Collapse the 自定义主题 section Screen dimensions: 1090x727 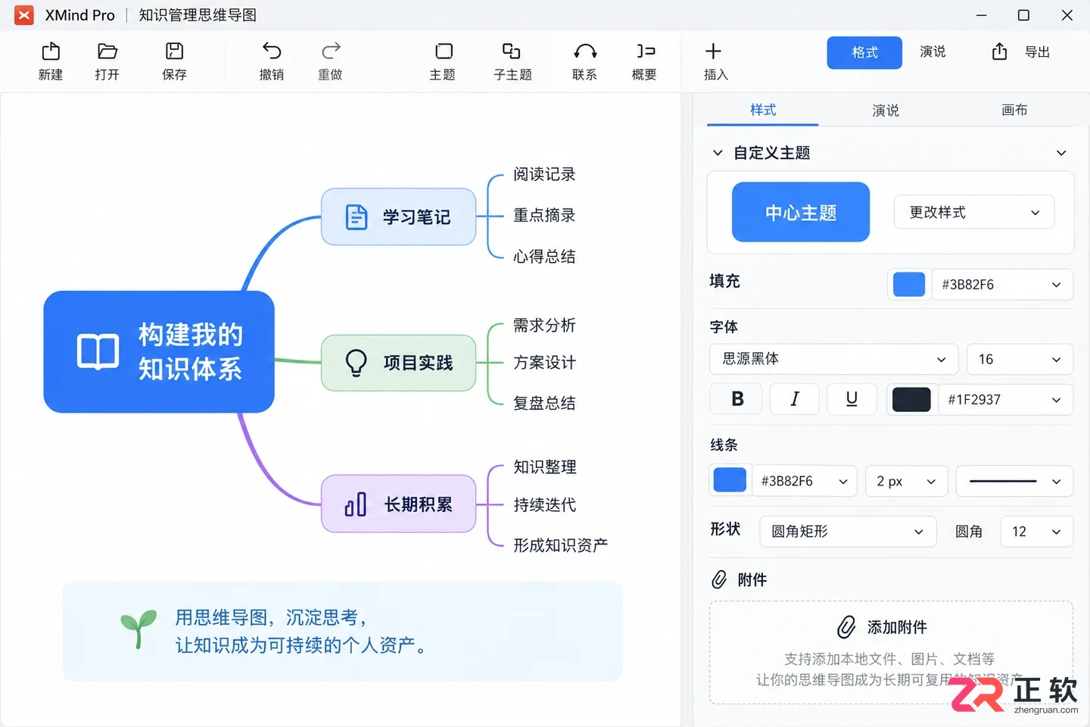(718, 153)
